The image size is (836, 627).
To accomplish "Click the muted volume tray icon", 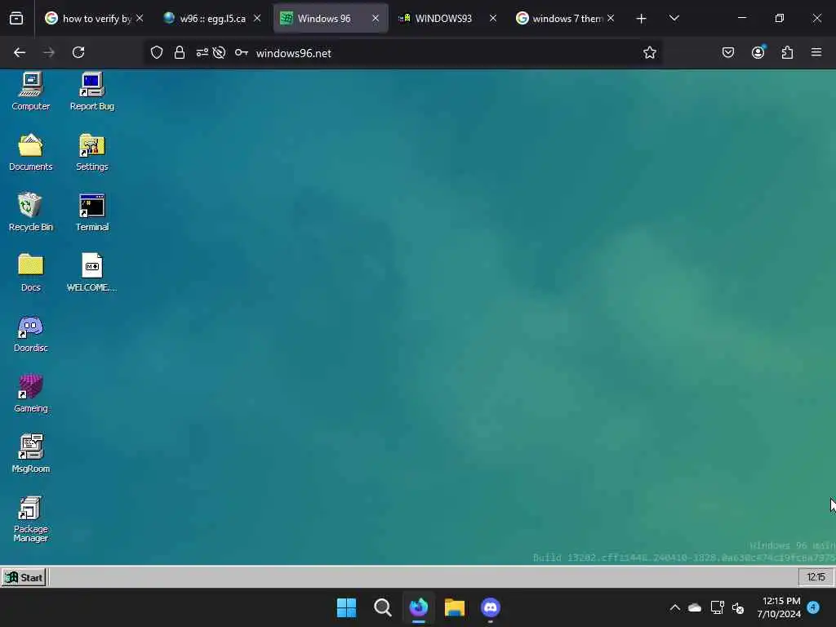I will [x=738, y=607].
